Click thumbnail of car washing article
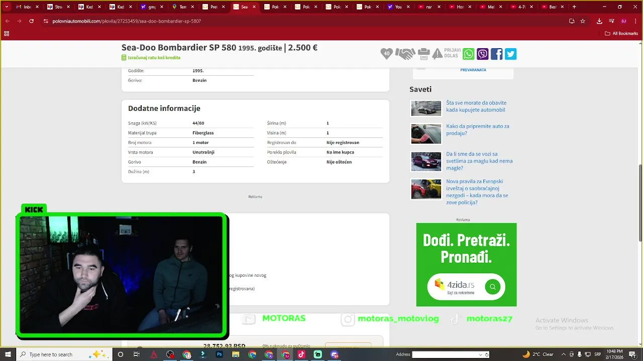The width and height of the screenshot is (643, 361). coord(426,134)
